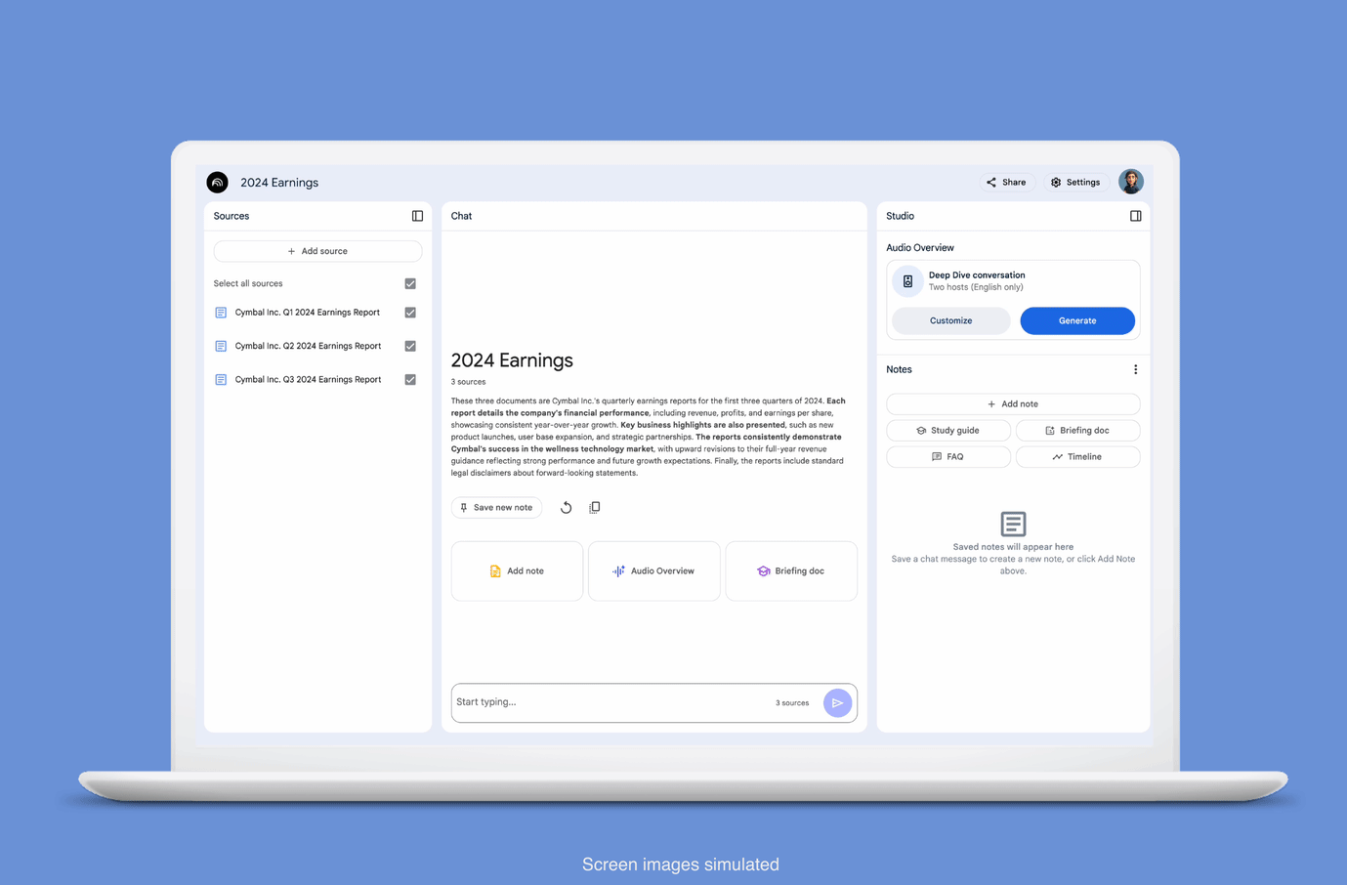Click the send message button
The image size is (1347, 885).
point(837,702)
